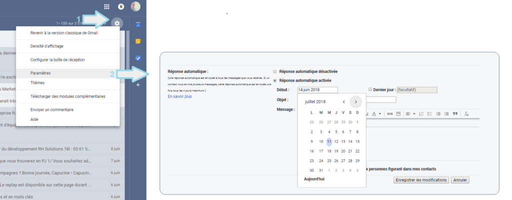Screen dimensions: 512x200
Task: Open the email dated 7 juin
Action: [x=62, y=161]
